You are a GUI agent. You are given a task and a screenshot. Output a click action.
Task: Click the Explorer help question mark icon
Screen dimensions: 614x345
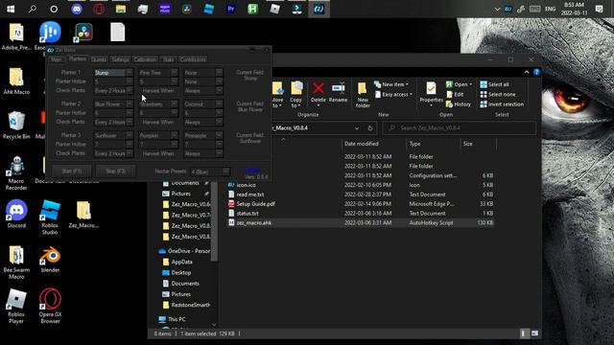coord(536,72)
